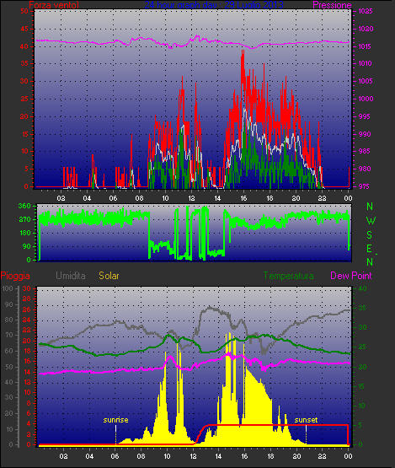Click the 975 pressure axis value
The image size is (395, 468).
(x=365, y=186)
